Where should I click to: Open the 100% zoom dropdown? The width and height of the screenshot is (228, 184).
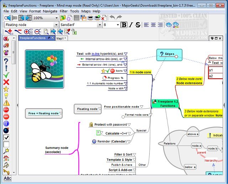point(57,18)
